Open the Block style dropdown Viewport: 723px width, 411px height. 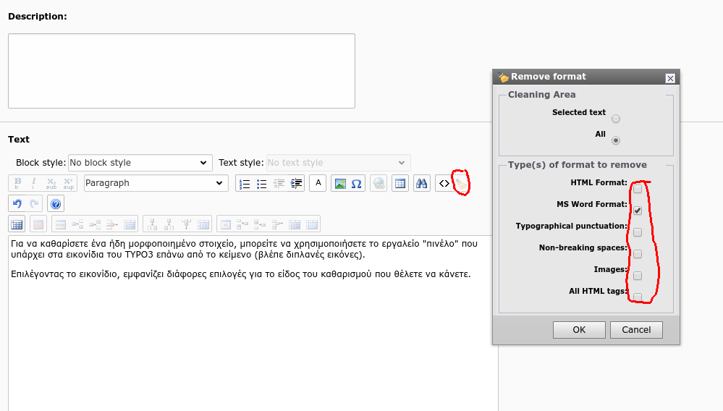tap(140, 163)
